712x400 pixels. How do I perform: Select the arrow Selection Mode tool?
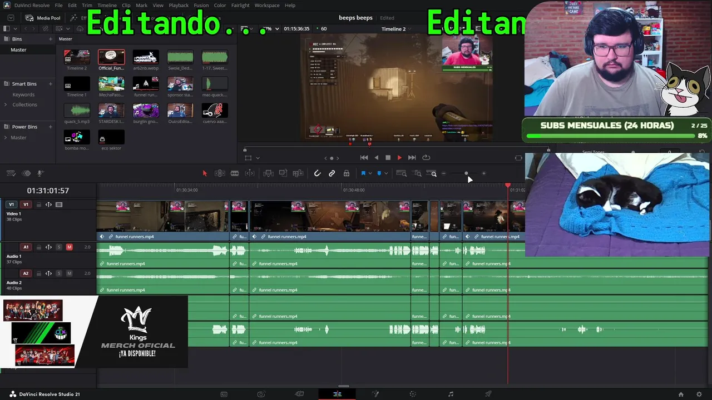(205, 173)
